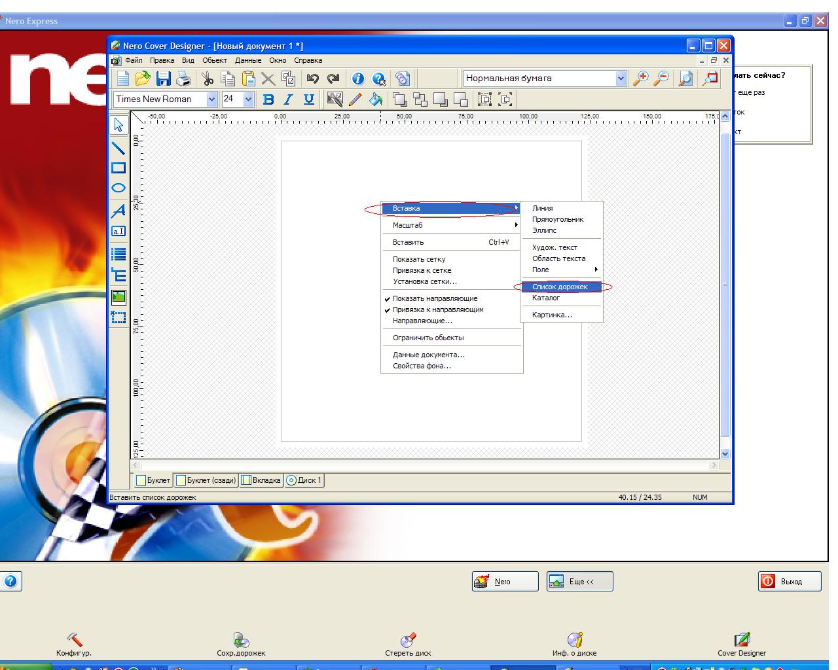Select the artistic text A tool
The image size is (838, 670).
118,211
